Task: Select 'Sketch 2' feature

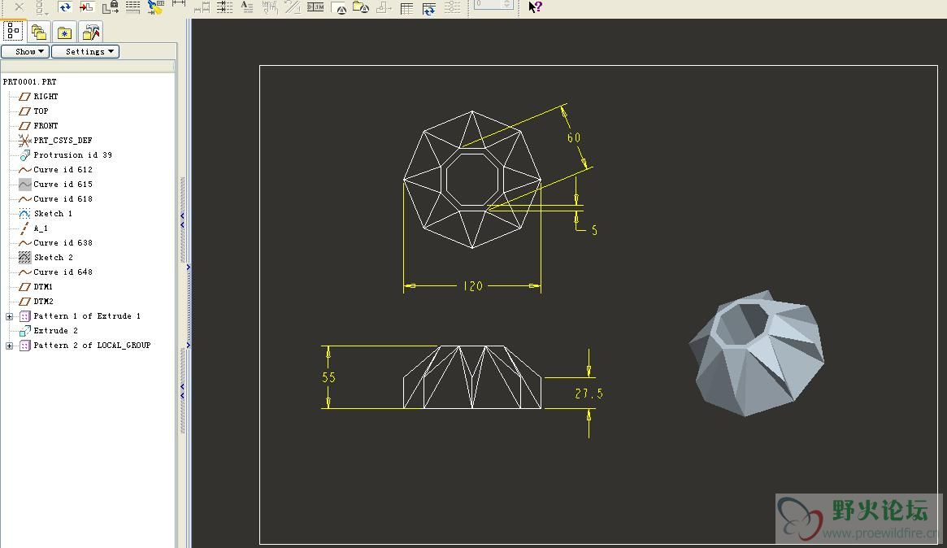Action: [53, 258]
